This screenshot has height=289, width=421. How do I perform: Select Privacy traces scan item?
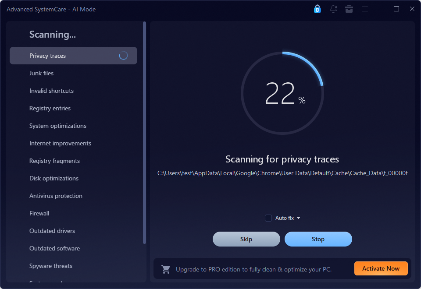[73, 56]
